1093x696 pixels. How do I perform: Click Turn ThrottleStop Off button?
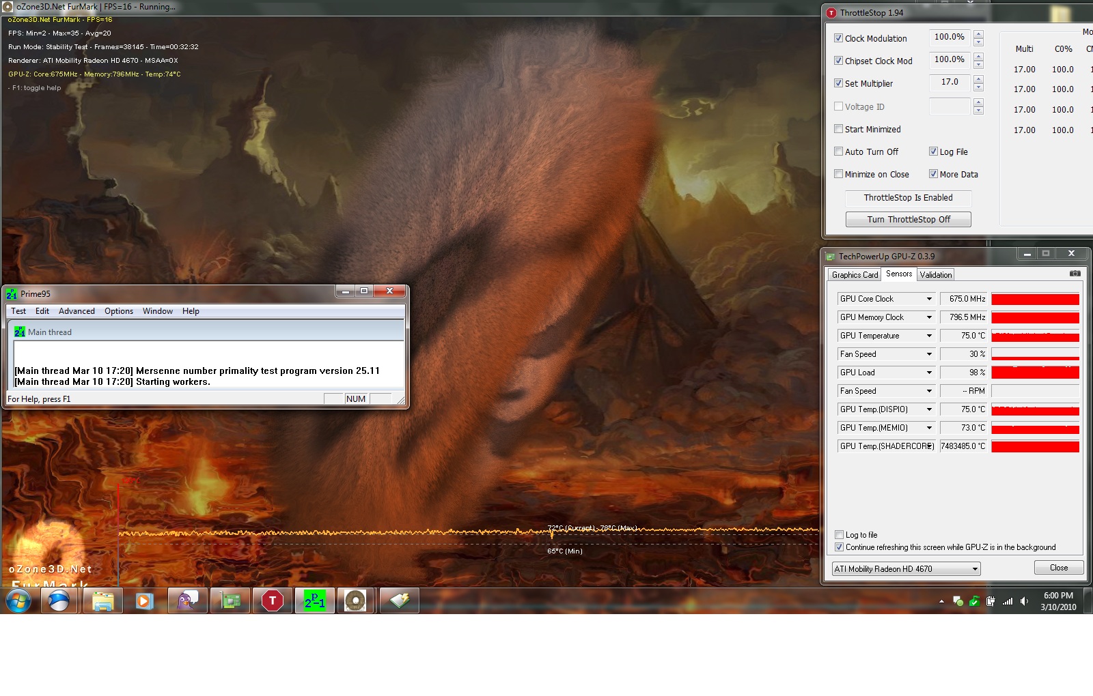pyautogui.click(x=909, y=220)
